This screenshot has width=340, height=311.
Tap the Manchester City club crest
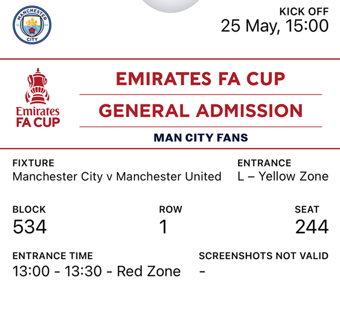(x=32, y=25)
